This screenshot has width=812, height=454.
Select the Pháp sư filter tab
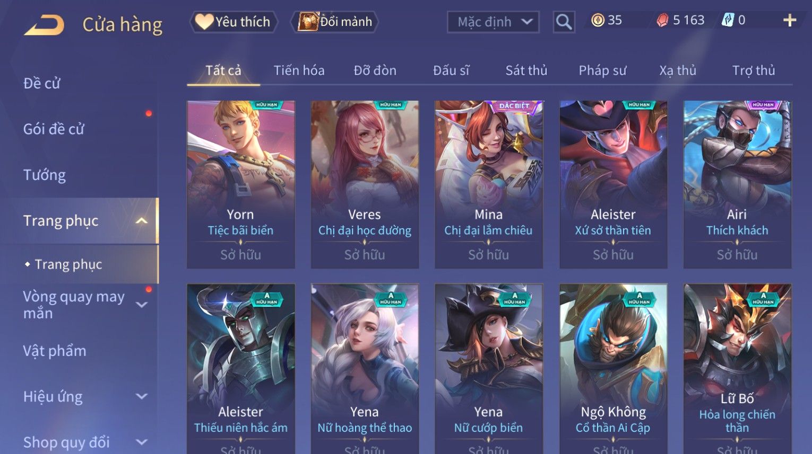tap(602, 70)
